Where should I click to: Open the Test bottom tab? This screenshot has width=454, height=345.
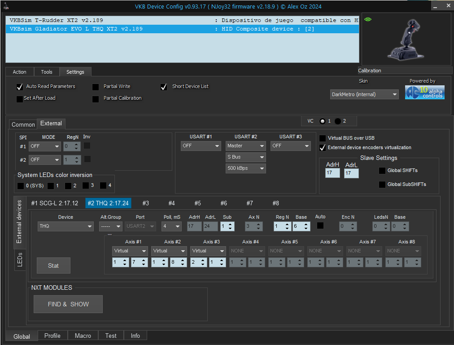pyautogui.click(x=111, y=336)
